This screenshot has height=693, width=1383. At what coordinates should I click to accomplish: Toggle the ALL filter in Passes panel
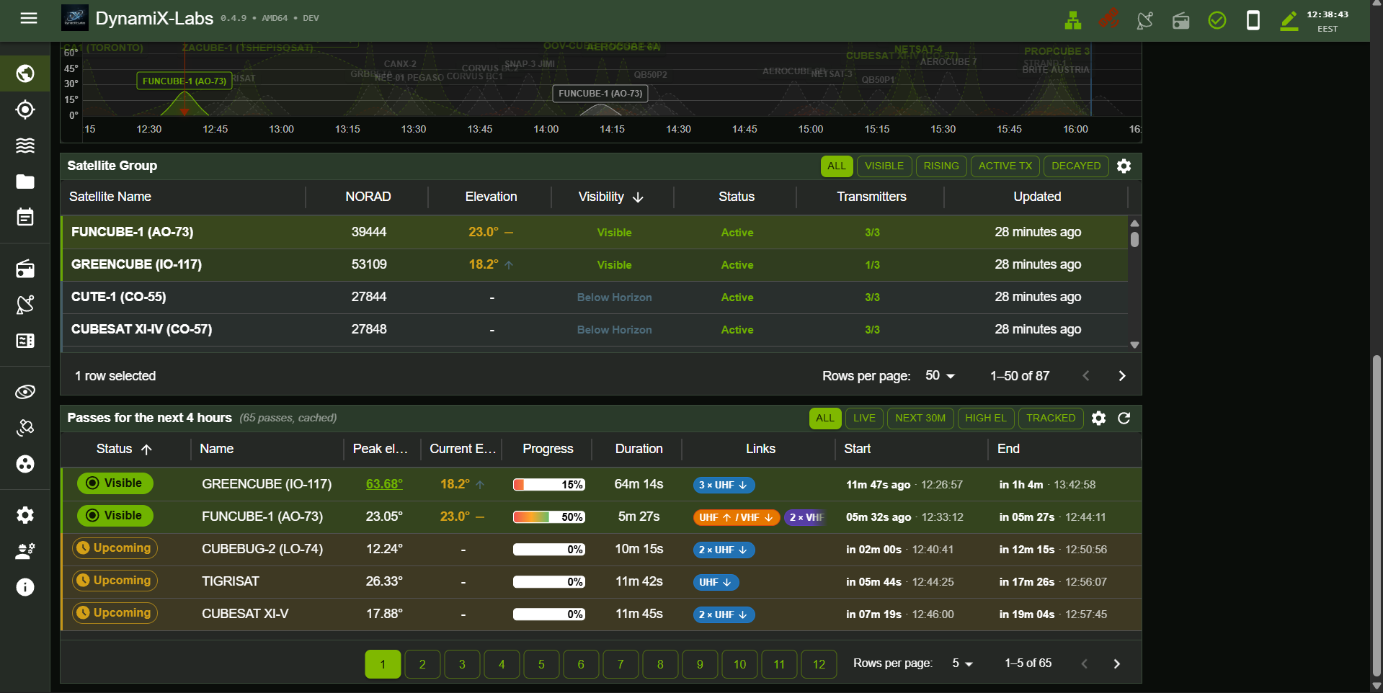(x=825, y=419)
